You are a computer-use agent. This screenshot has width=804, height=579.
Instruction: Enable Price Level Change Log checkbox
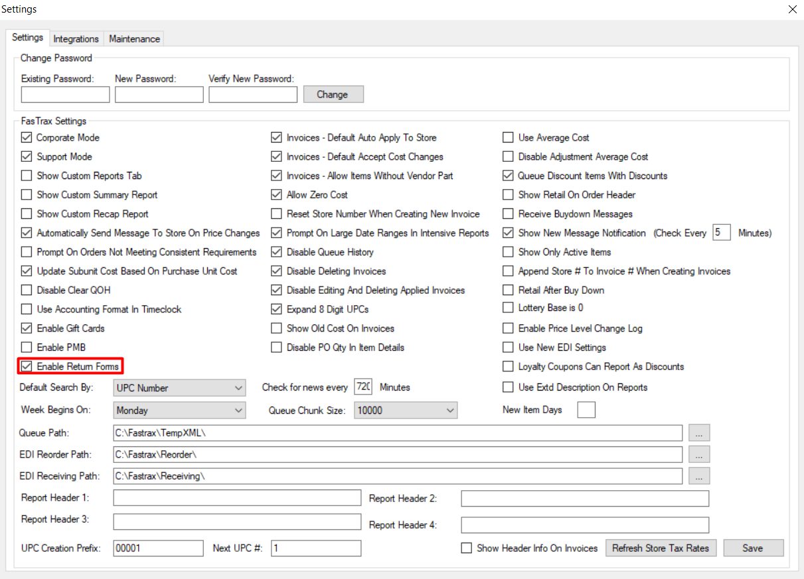coord(508,328)
